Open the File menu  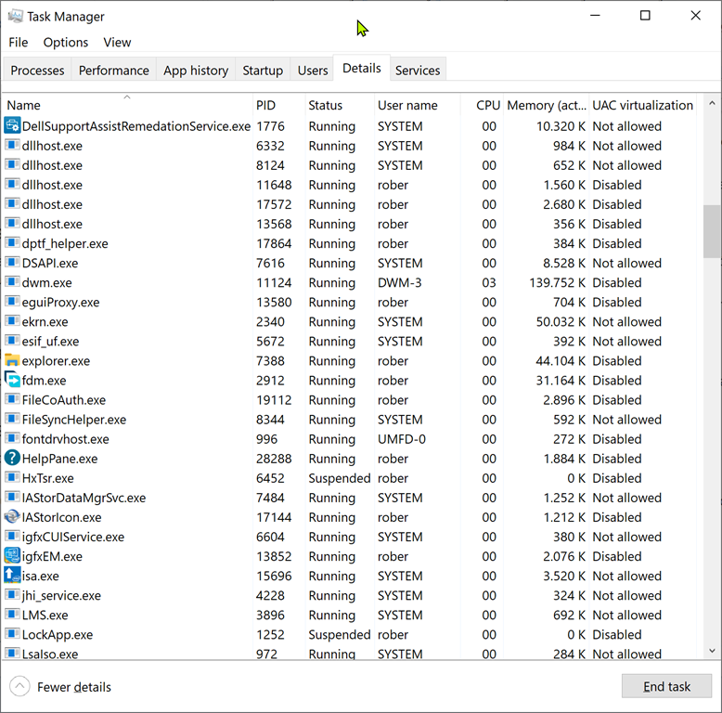coord(19,43)
